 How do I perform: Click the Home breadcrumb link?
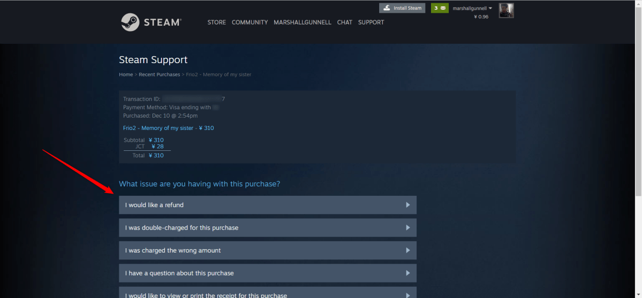tap(126, 74)
